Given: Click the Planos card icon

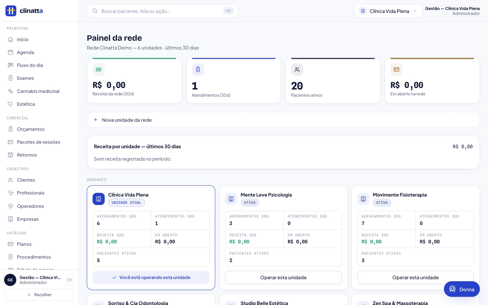Looking at the screenshot, I should [x=11, y=244].
